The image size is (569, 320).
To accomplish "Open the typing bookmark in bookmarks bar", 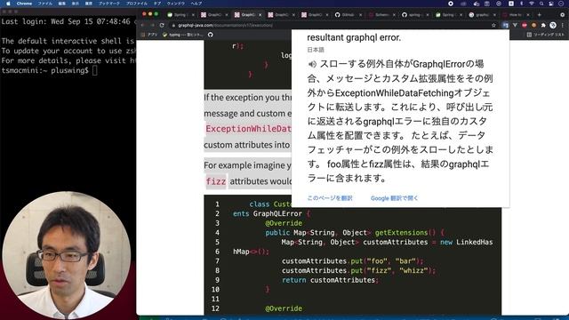I will click(x=183, y=35).
